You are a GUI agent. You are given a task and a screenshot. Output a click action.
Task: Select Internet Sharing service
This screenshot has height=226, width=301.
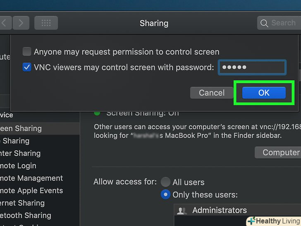click(x=23, y=203)
